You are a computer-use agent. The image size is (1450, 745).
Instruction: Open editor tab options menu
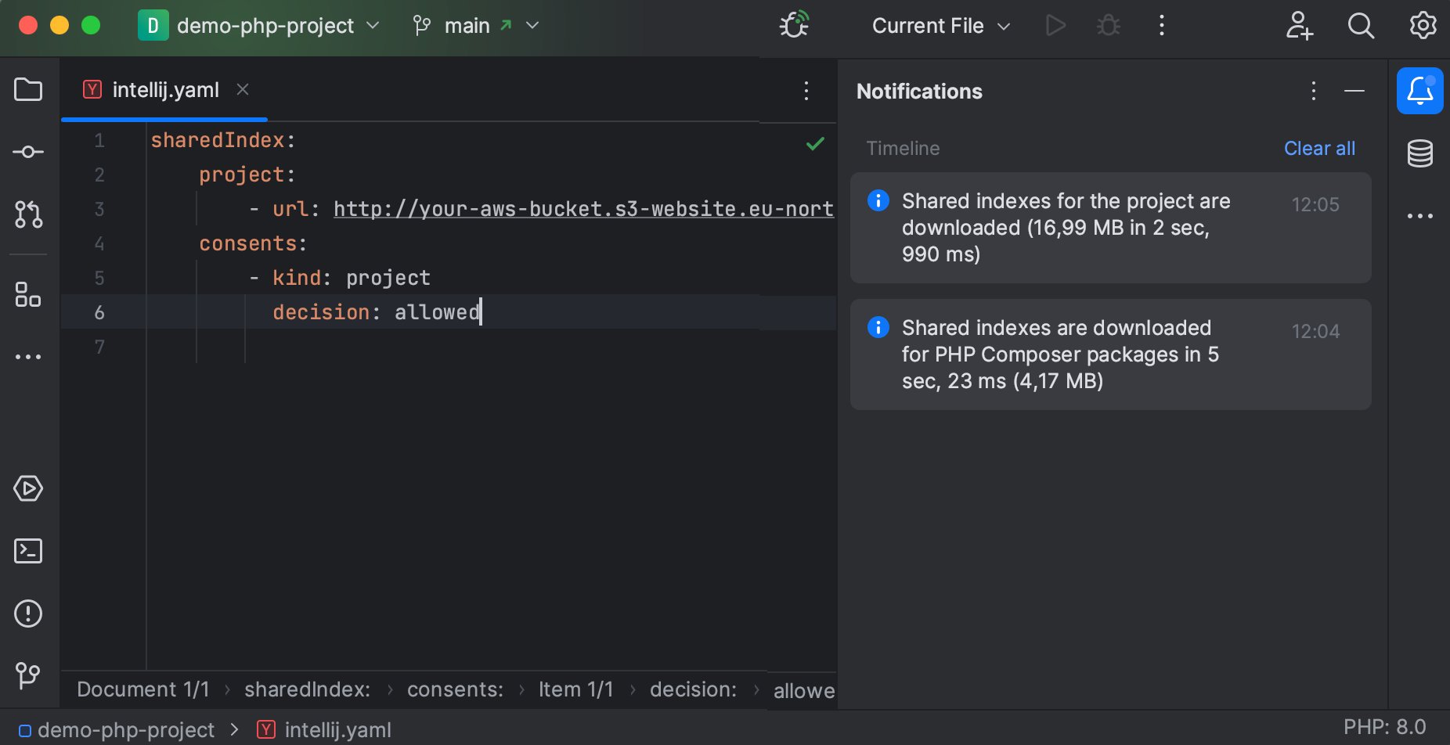806,91
